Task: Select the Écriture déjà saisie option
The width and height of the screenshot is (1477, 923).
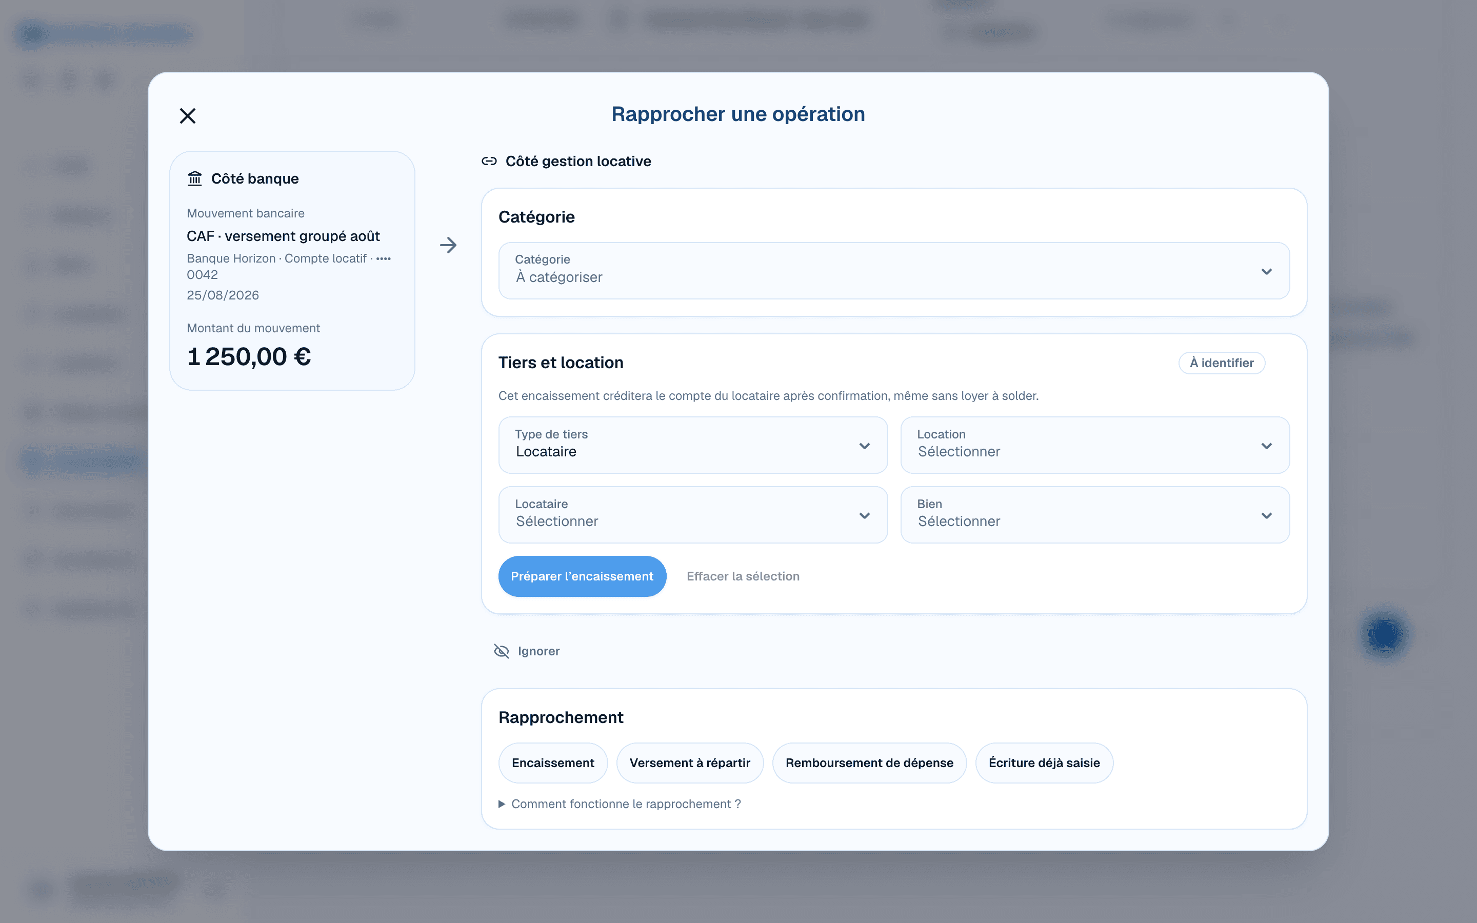Action: [x=1044, y=763]
